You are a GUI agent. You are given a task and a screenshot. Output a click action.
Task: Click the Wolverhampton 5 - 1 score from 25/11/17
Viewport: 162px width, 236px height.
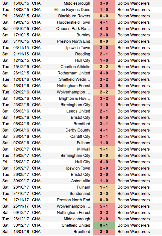104,206
